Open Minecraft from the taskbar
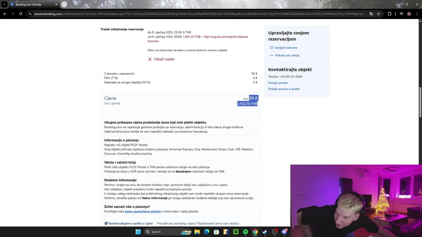This screenshot has height=237, width=422. click(x=236, y=232)
